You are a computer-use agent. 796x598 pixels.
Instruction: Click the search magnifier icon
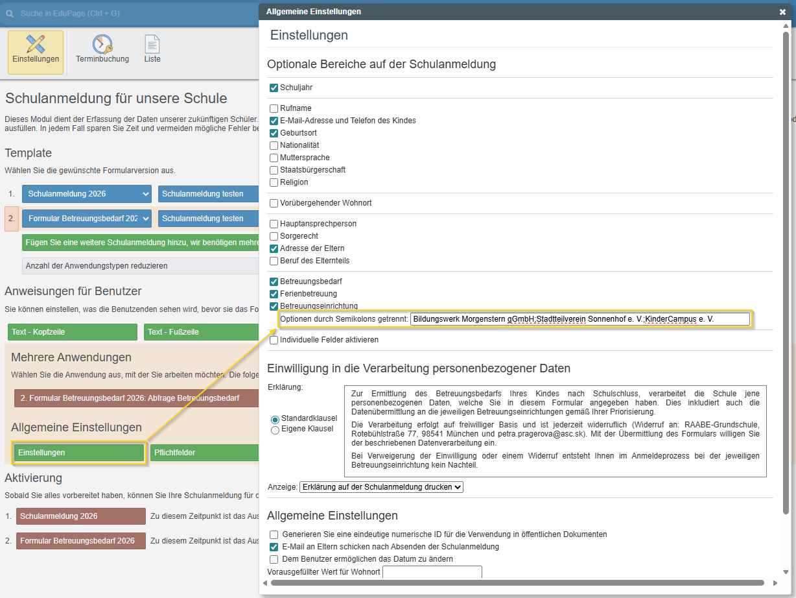pos(10,13)
